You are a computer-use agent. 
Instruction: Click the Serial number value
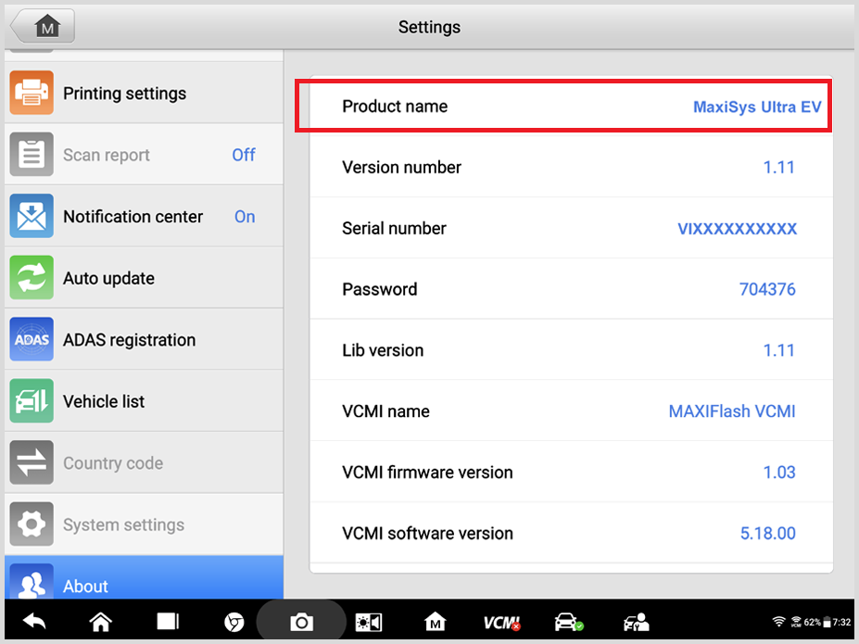pyautogui.click(x=737, y=229)
